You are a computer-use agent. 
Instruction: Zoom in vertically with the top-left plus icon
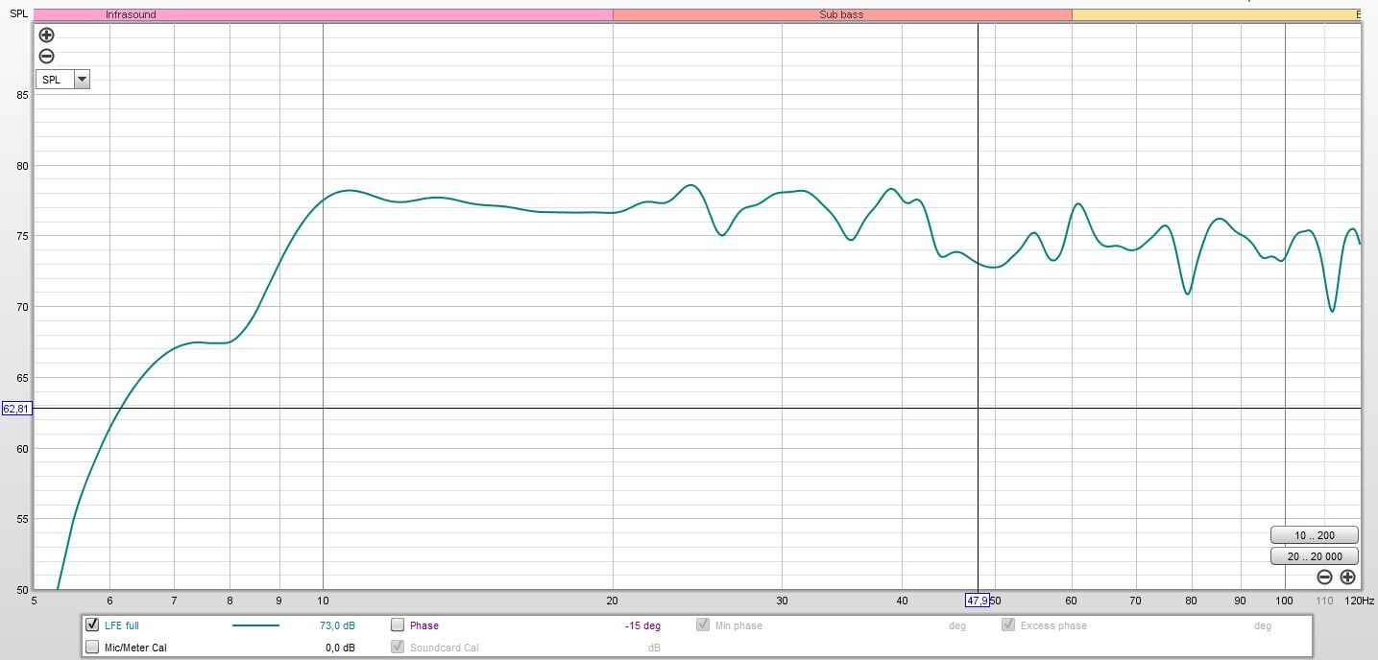[x=46, y=35]
